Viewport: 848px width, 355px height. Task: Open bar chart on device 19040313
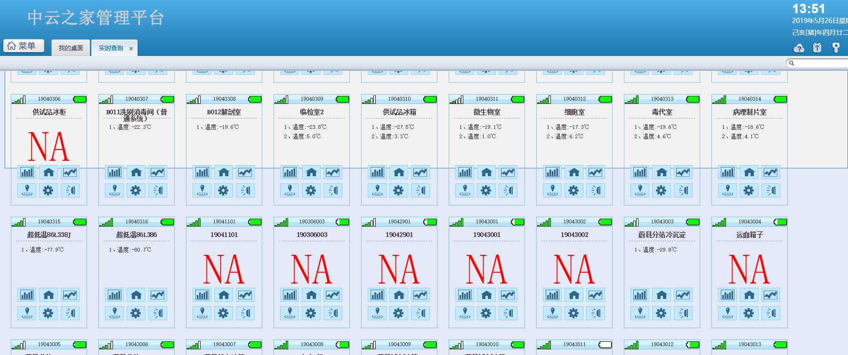(640, 173)
